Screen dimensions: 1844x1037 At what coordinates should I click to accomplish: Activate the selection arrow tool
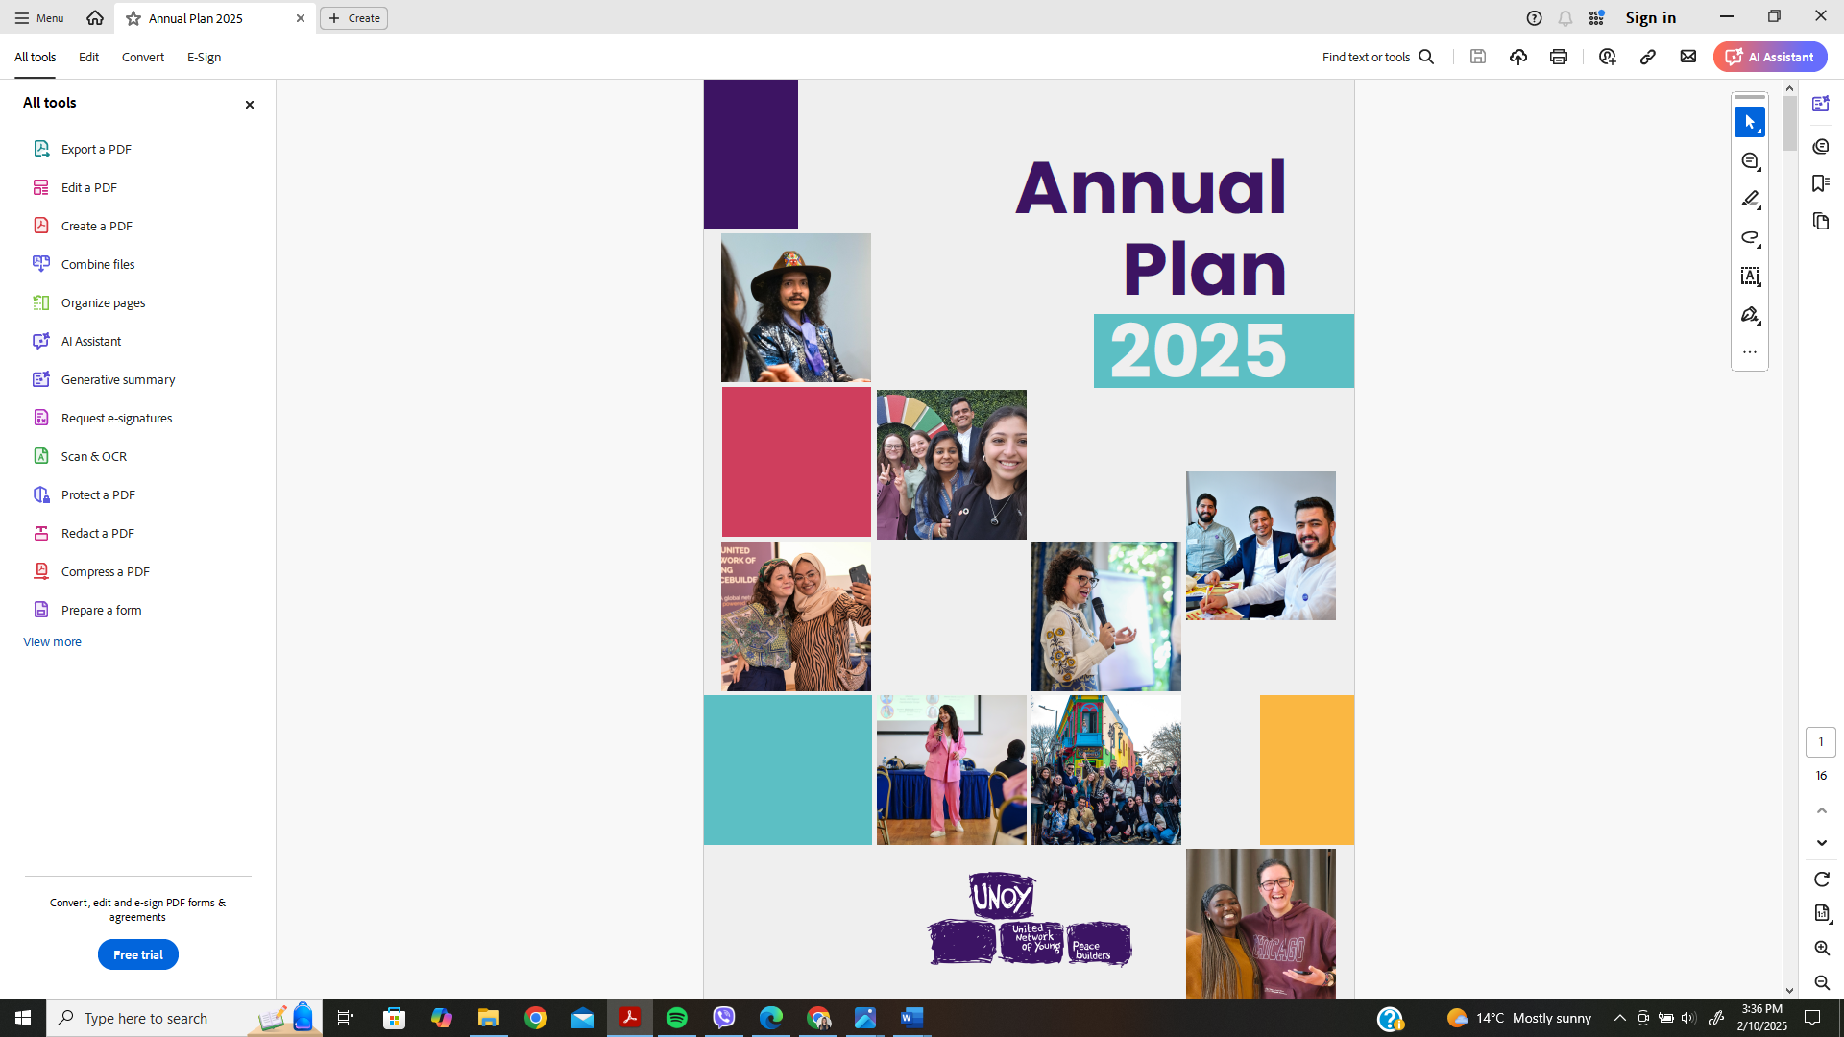pyautogui.click(x=1750, y=123)
